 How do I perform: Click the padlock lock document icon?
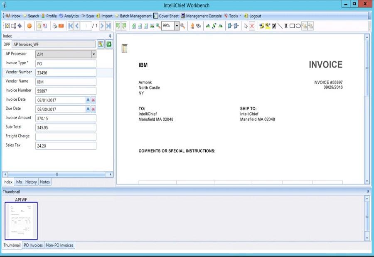(x=39, y=26)
